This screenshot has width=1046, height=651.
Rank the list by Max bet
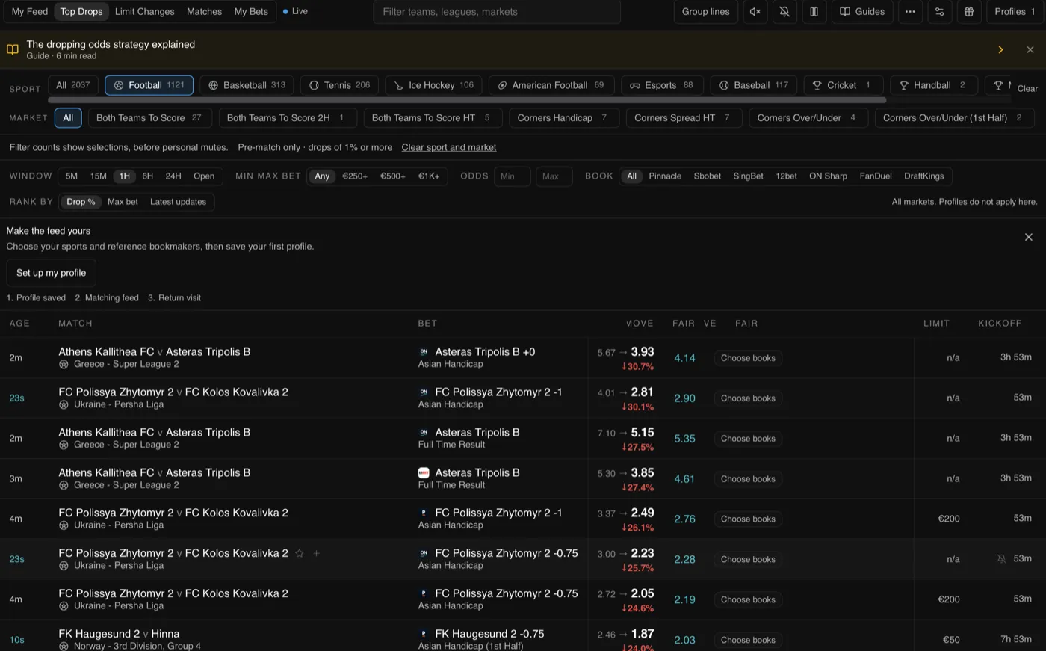(123, 202)
